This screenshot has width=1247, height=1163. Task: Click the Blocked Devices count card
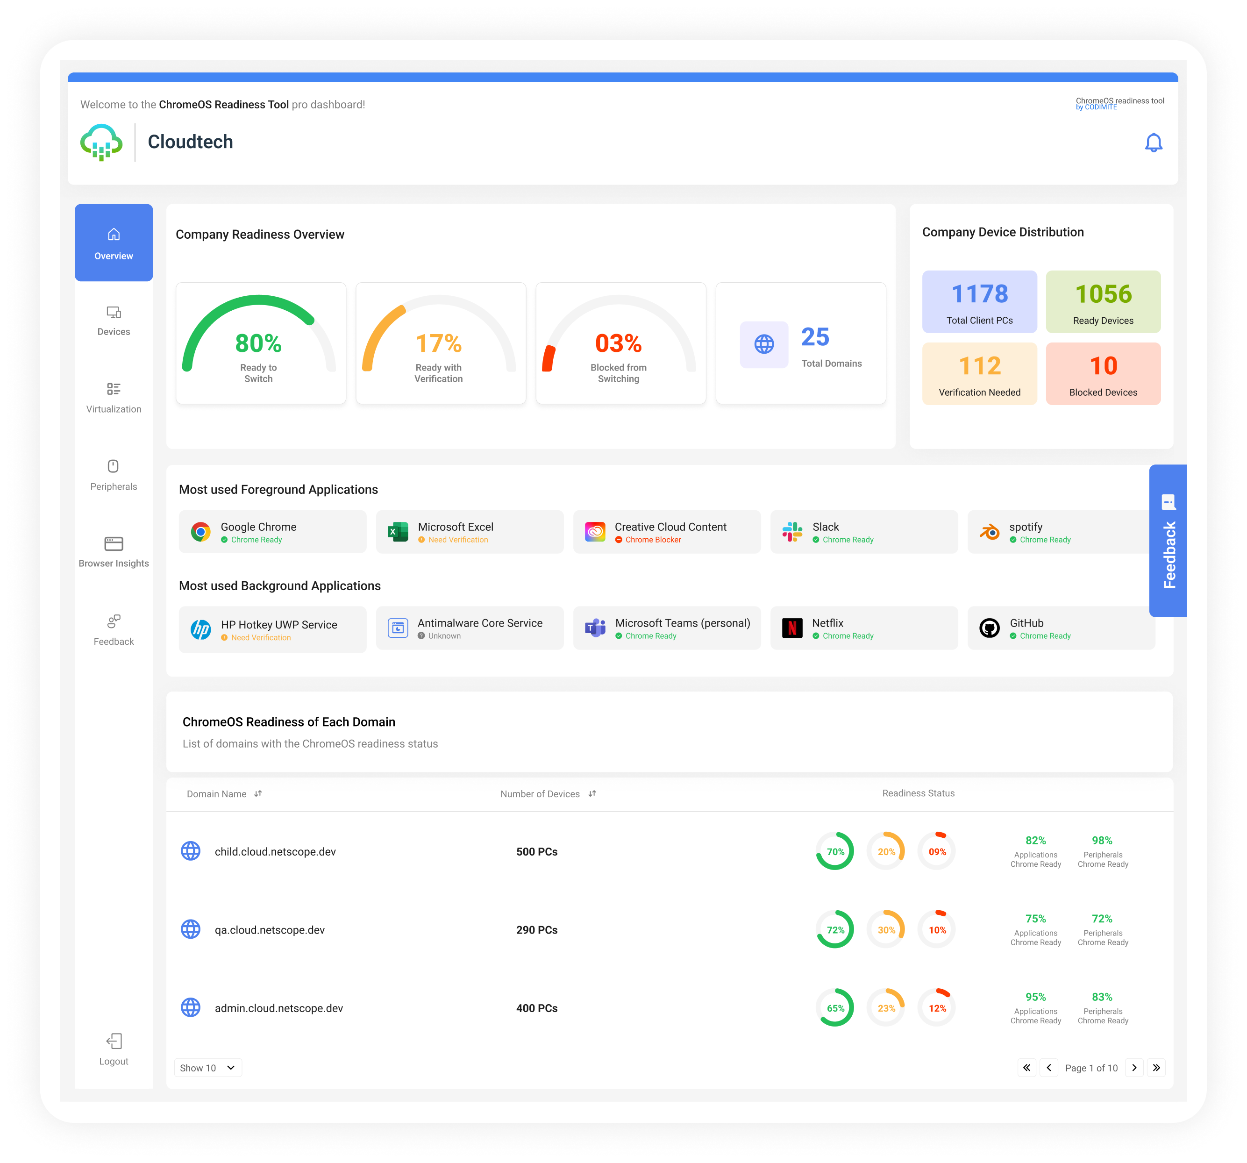(x=1103, y=374)
